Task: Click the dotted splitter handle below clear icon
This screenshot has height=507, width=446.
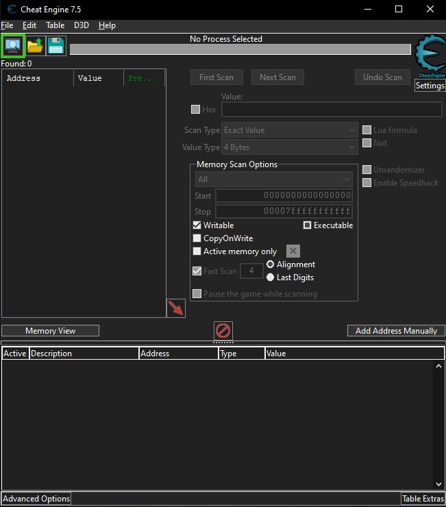Action: (223, 343)
